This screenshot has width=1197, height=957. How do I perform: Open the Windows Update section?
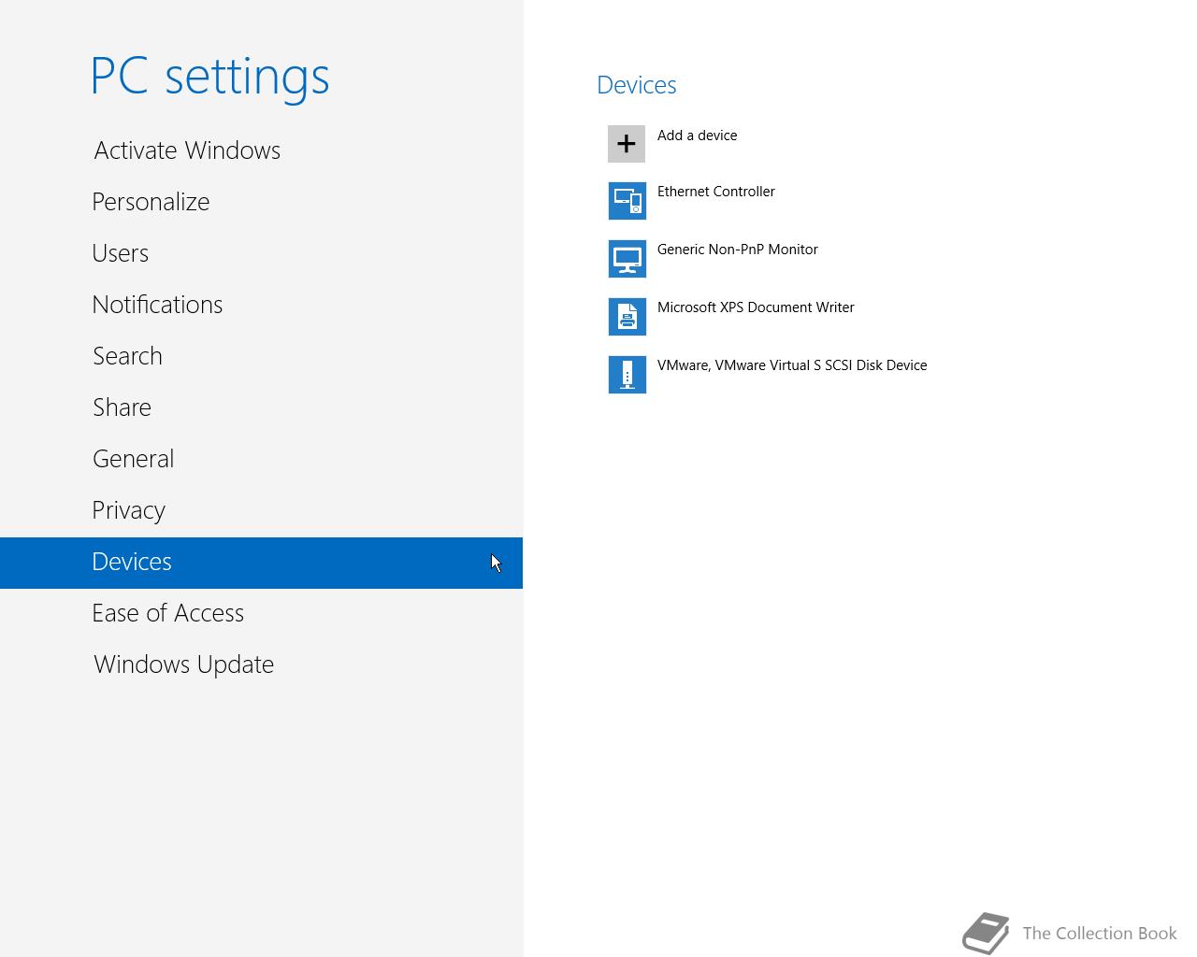[x=261, y=664]
